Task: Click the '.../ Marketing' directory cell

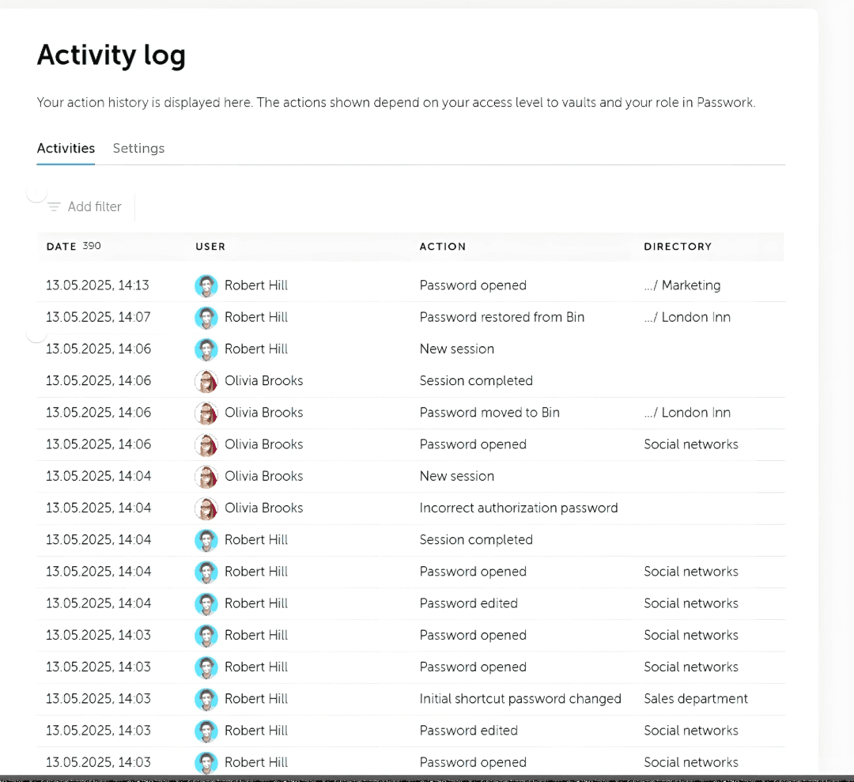Action: [682, 285]
